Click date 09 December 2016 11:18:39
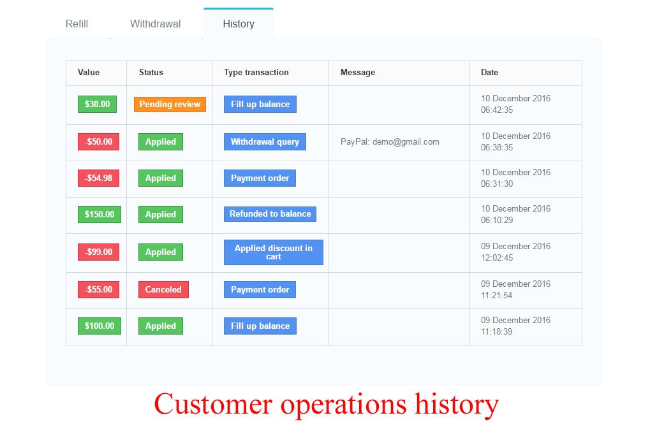 [x=515, y=326]
